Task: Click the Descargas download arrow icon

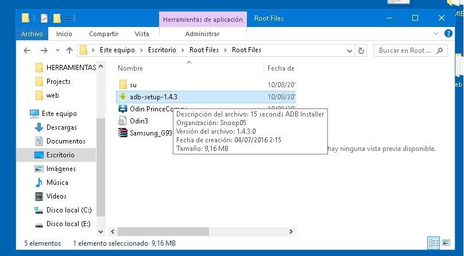Action: coord(39,127)
